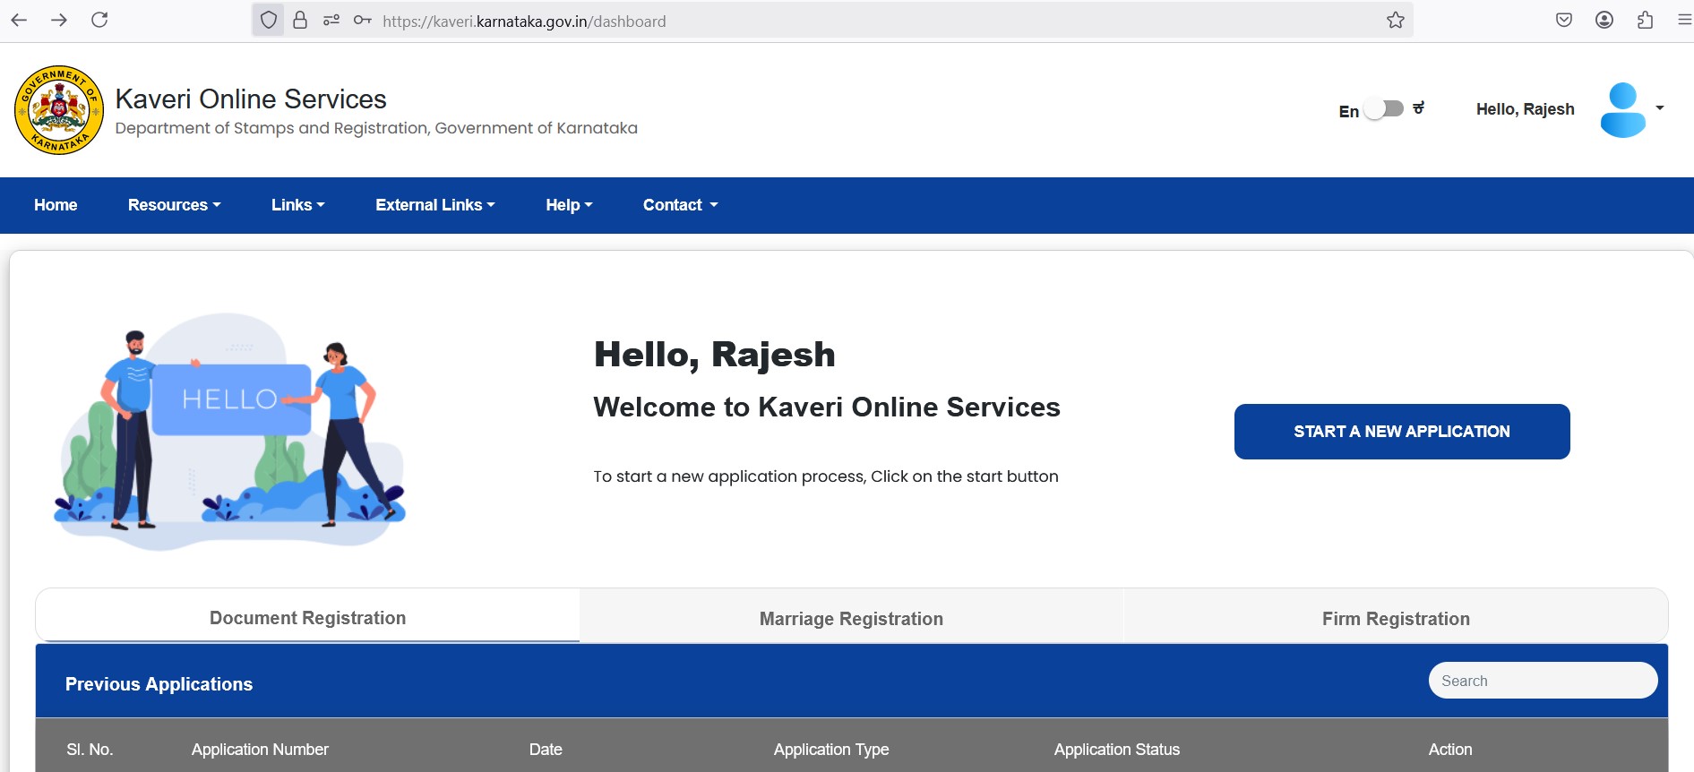Click the HELLO illustration image
Image resolution: width=1694 pixels, height=772 pixels.
point(230,430)
